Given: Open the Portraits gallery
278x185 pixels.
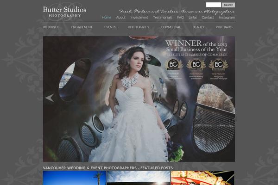Looking at the screenshot, I should pos(224,27).
